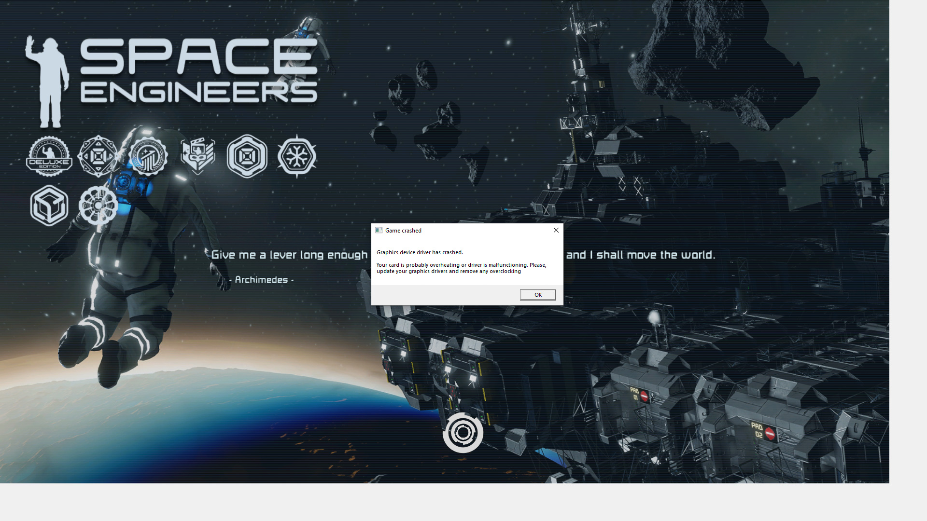Click the snowflake Frostbite DLC badge

click(x=297, y=156)
